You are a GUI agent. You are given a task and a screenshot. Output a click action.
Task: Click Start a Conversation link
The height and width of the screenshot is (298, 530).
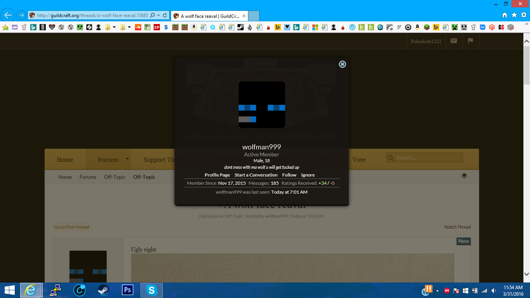click(x=256, y=175)
